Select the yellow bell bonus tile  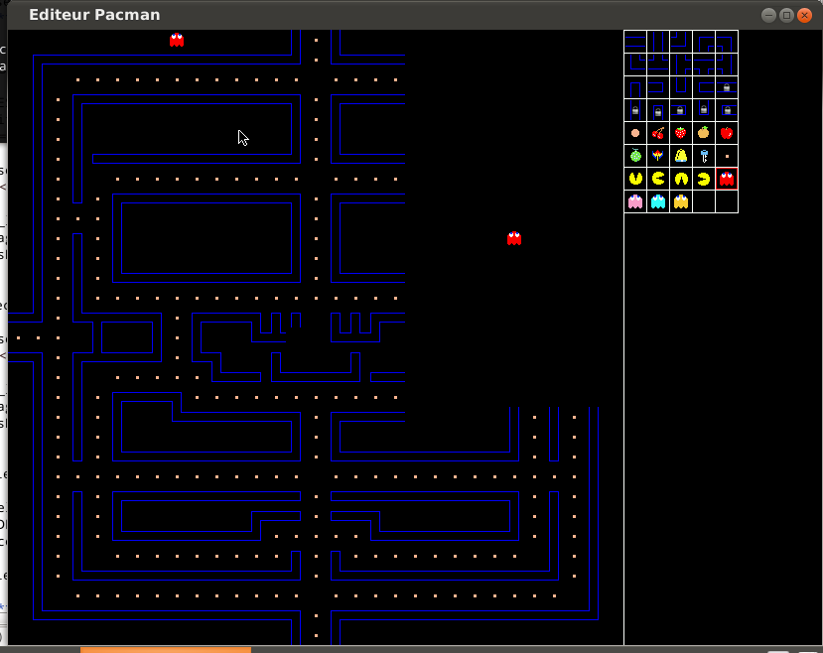681,156
